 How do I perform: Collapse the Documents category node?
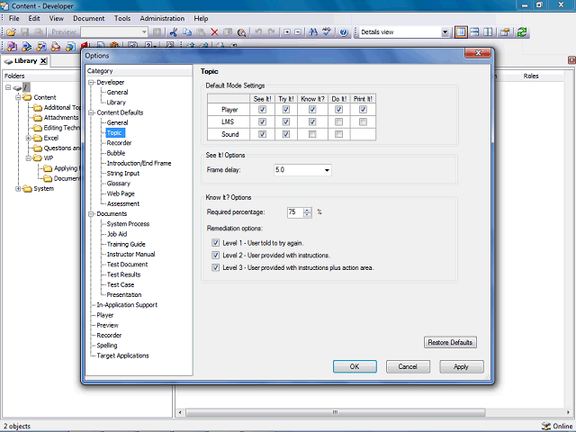click(91, 214)
